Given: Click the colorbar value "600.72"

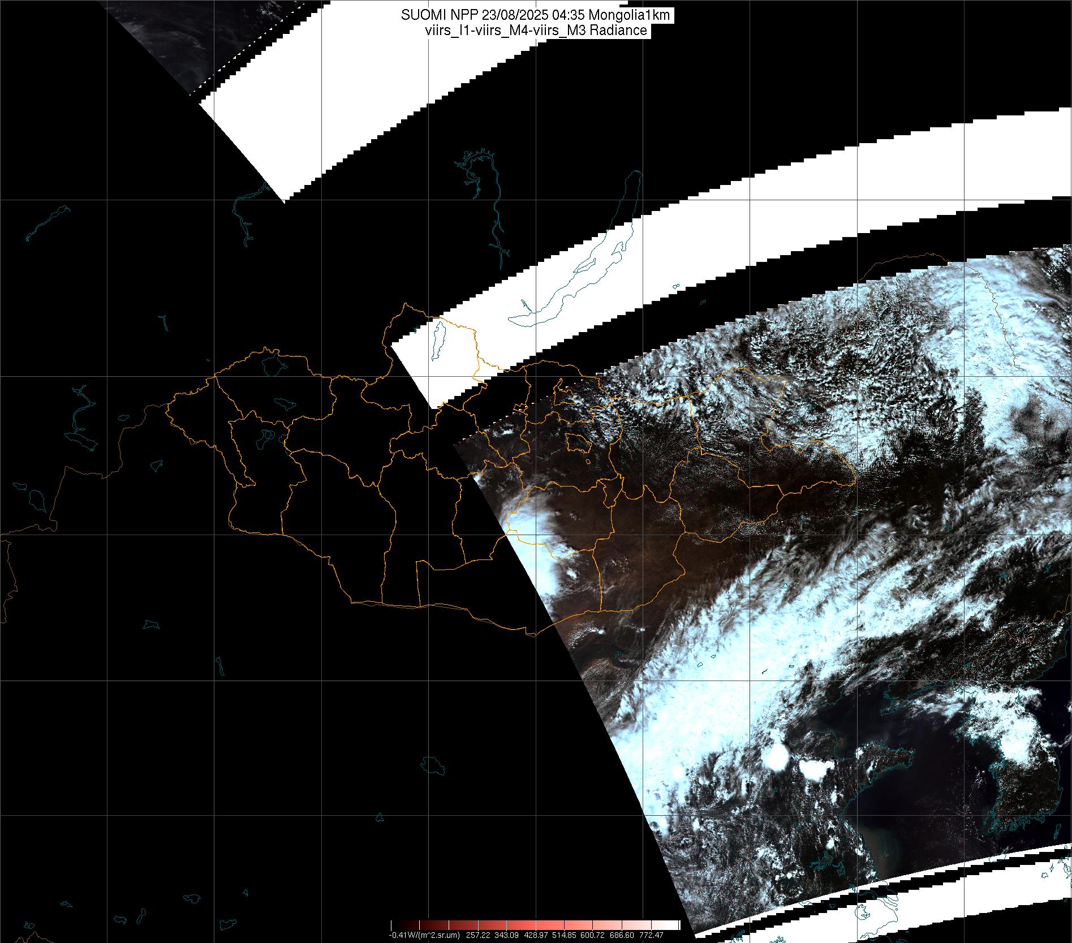Looking at the screenshot, I should [593, 935].
